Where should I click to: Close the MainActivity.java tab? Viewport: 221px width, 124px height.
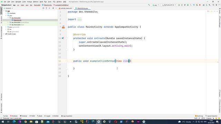89,8
